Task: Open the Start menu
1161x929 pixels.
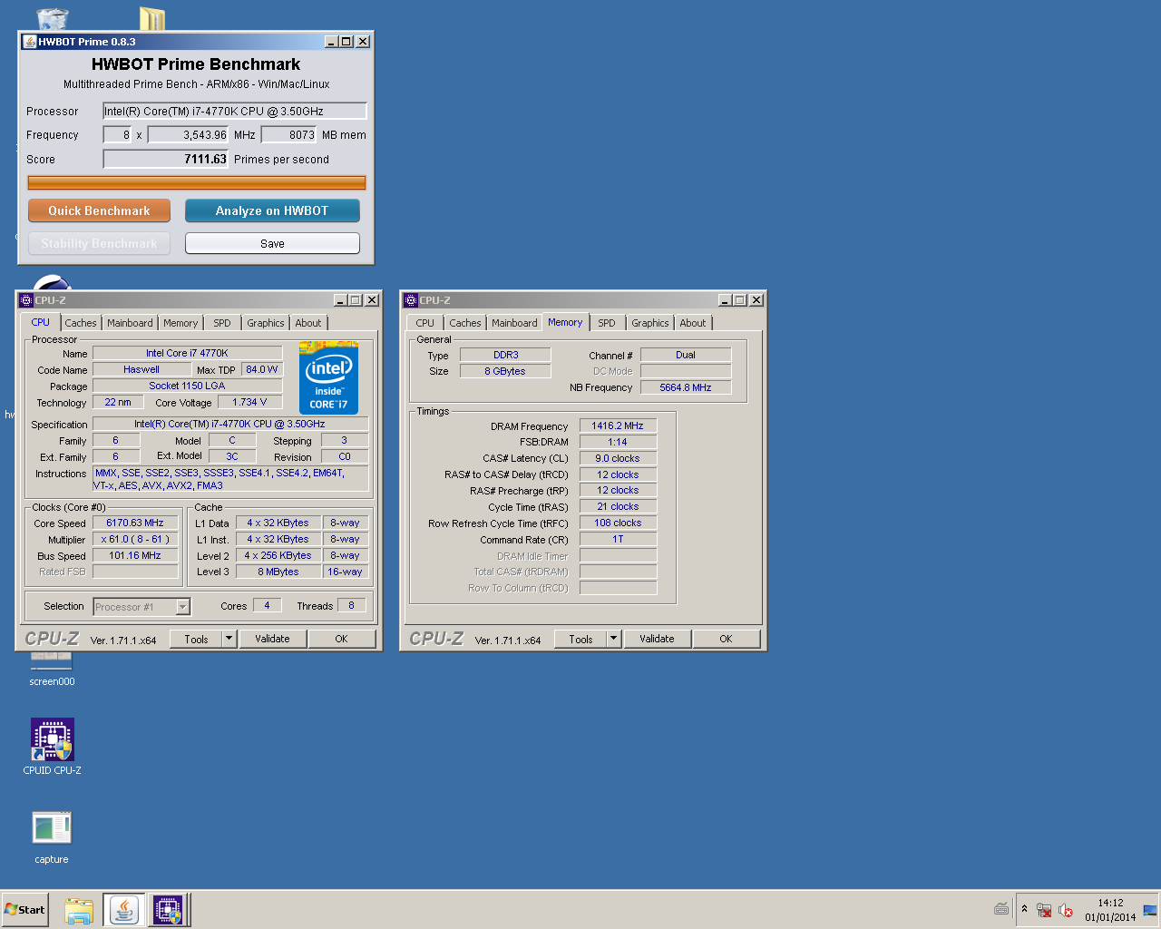Action: (x=24, y=910)
